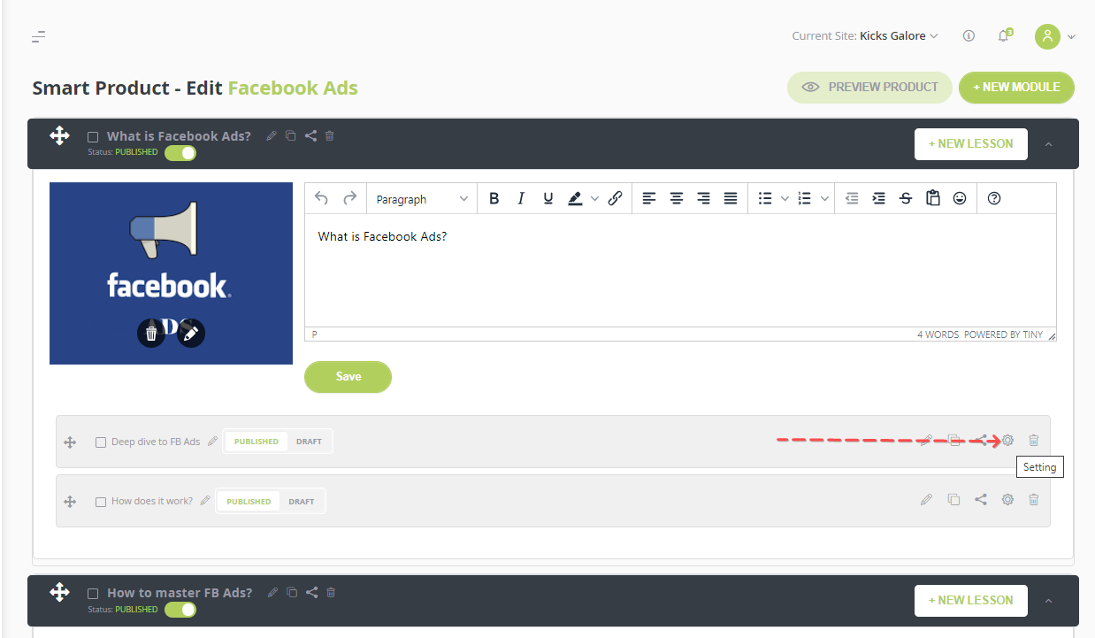Click the Powered by Tiny link
This screenshot has height=638, width=1095.
[x=1004, y=334]
